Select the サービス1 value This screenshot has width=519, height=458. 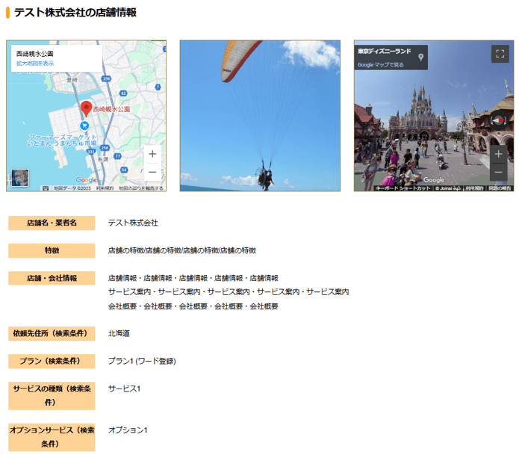(124, 389)
